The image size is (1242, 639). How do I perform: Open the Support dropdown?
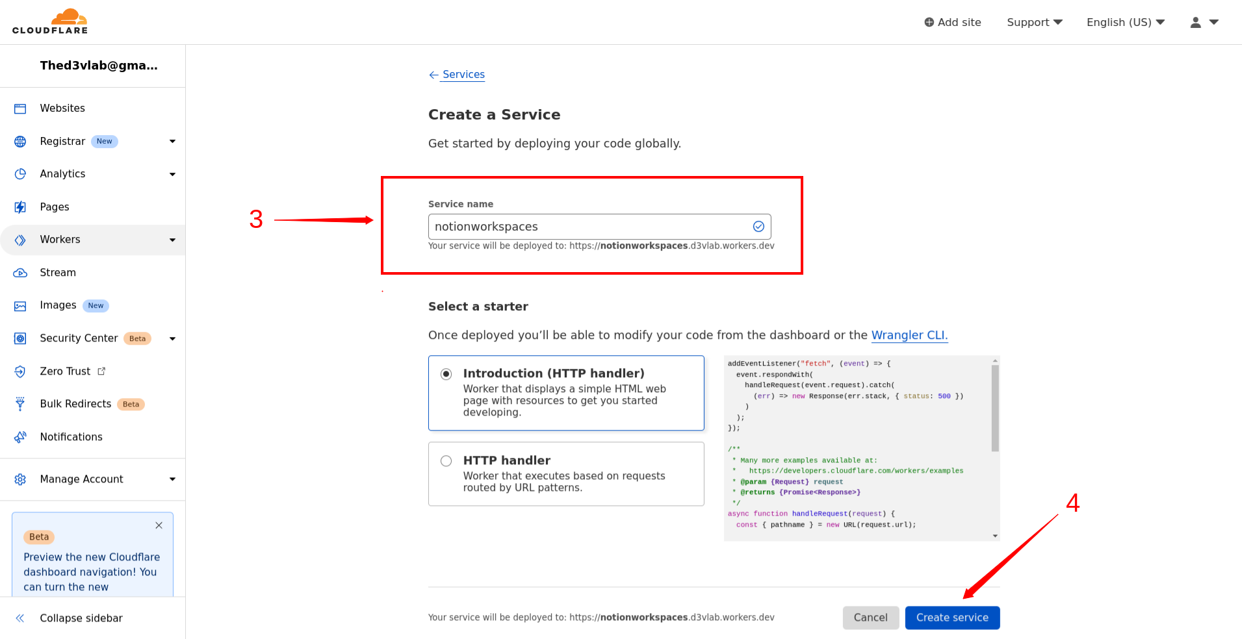[x=1035, y=22]
